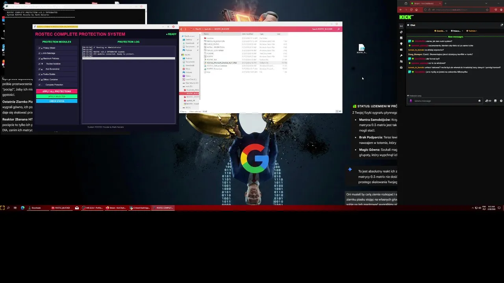Toggle the Anti-Sabotage module checkbox
This screenshot has height=283, width=504.
tap(40, 53)
